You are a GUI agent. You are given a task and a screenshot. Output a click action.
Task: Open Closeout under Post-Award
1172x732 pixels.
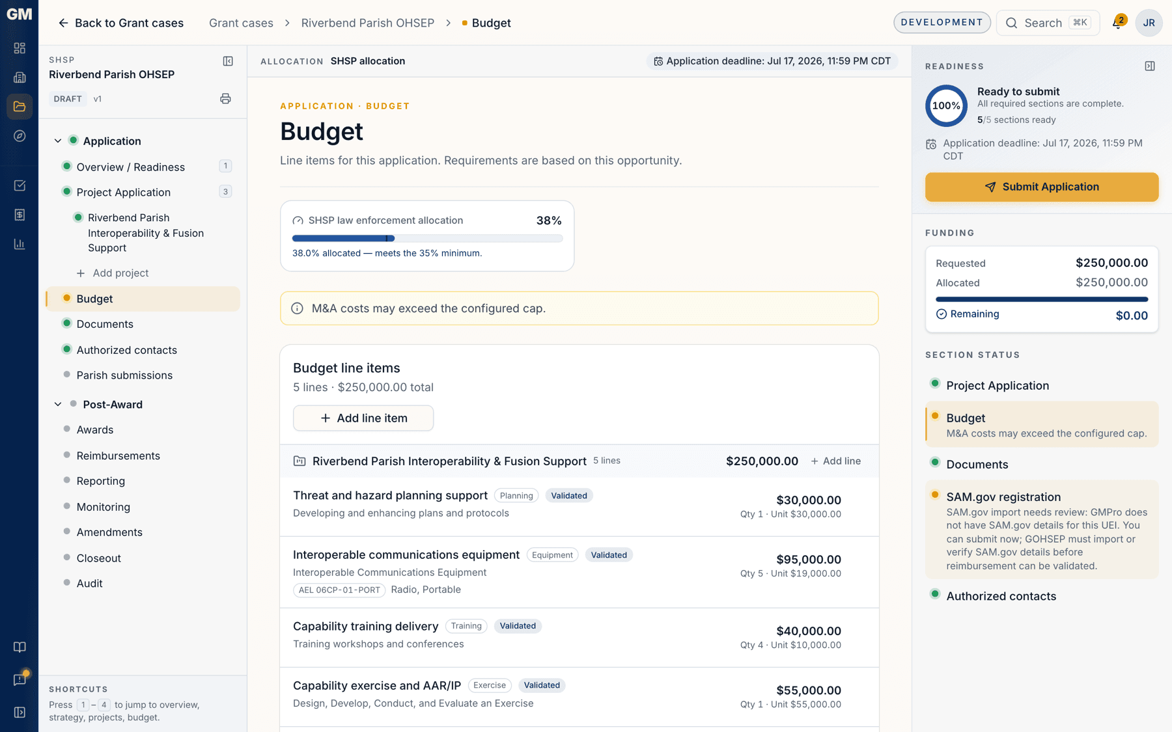[143, 558]
